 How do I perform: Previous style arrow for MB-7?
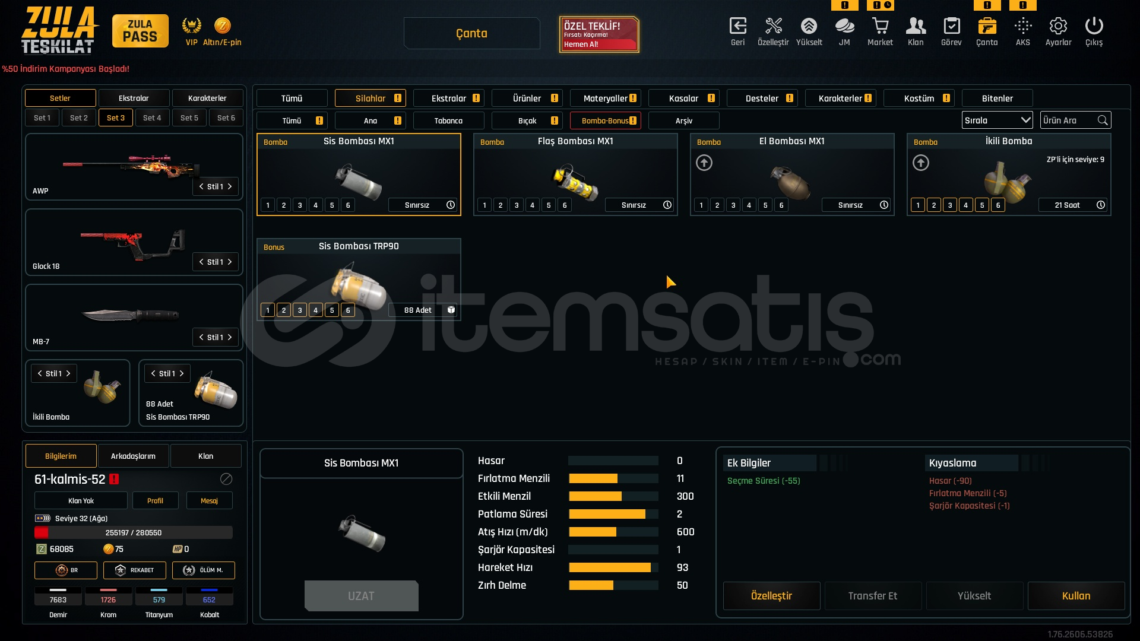tap(201, 337)
